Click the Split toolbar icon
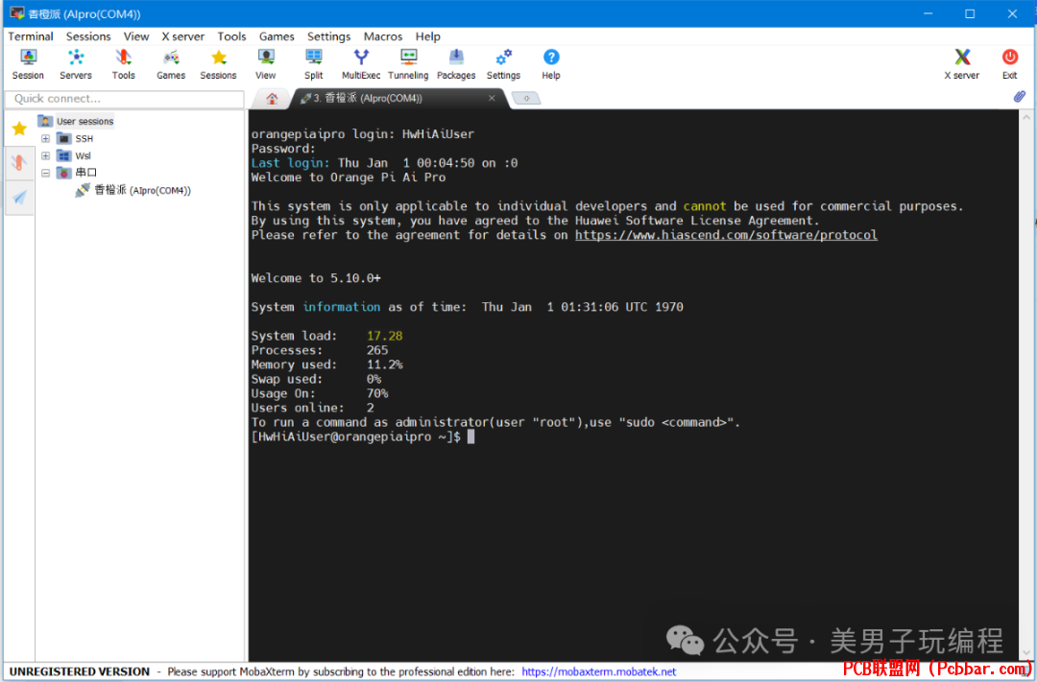Image resolution: width=1037 pixels, height=682 pixels. click(x=313, y=65)
